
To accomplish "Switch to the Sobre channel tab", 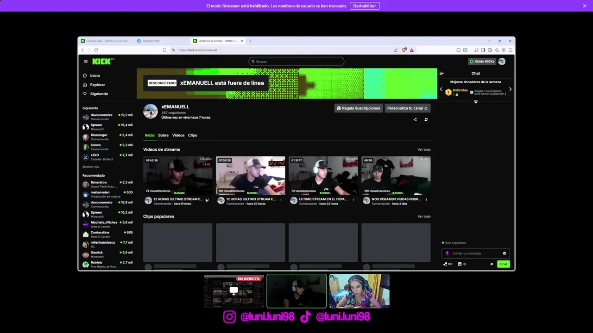I will tap(163, 135).
